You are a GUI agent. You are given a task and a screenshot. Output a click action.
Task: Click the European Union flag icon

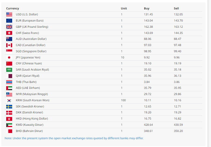(x=9, y=21)
